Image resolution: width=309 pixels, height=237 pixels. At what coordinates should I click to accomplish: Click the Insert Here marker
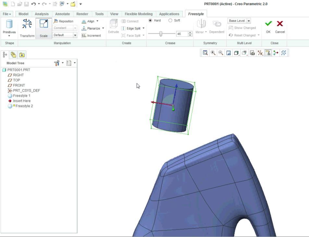(x=19, y=101)
